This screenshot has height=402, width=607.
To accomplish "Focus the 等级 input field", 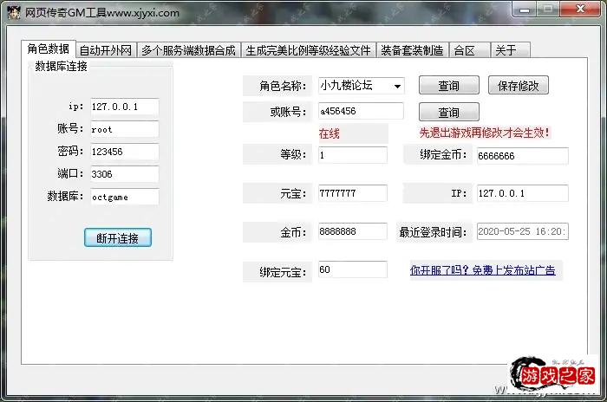I will [353, 155].
